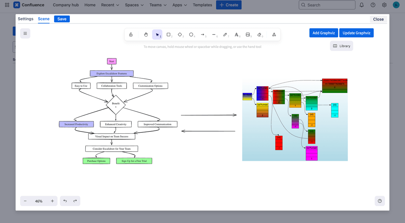Go to Confluence home logo
Viewport: 405px width, 223px height.
pos(29,5)
